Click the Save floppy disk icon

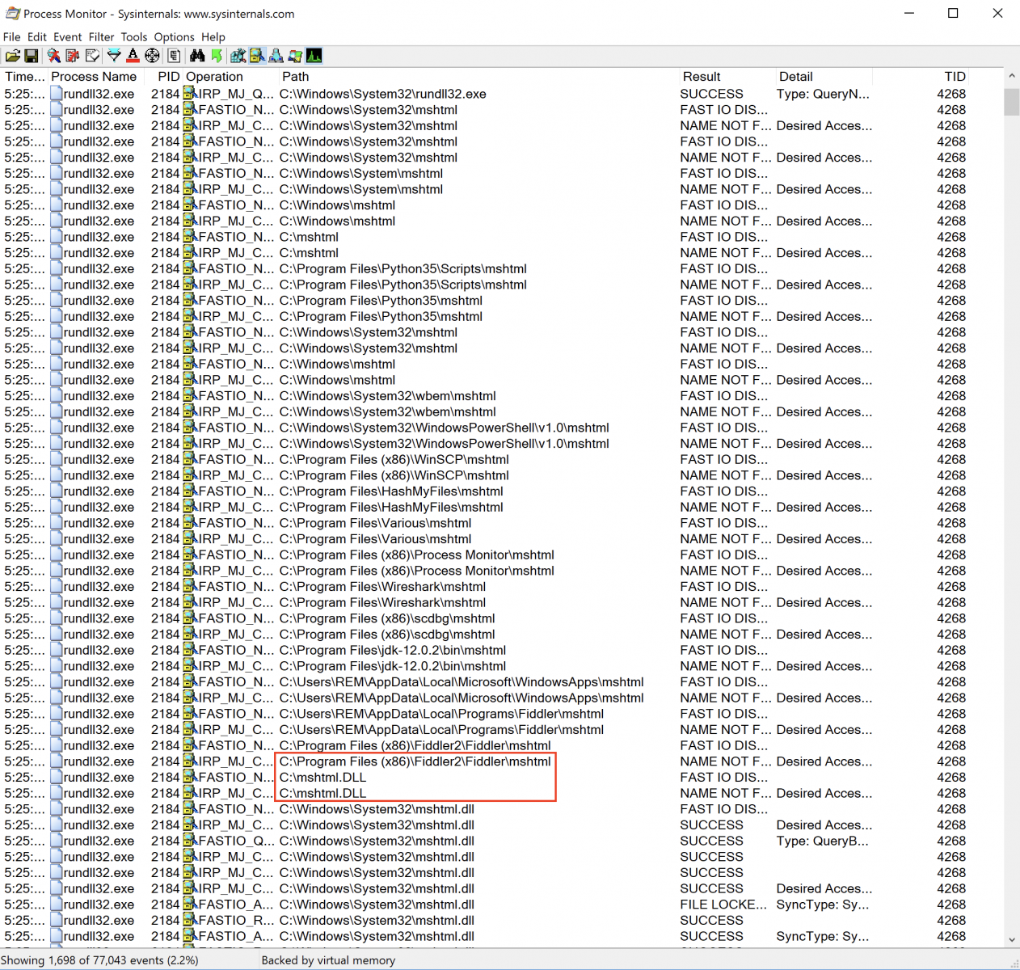pos(32,56)
